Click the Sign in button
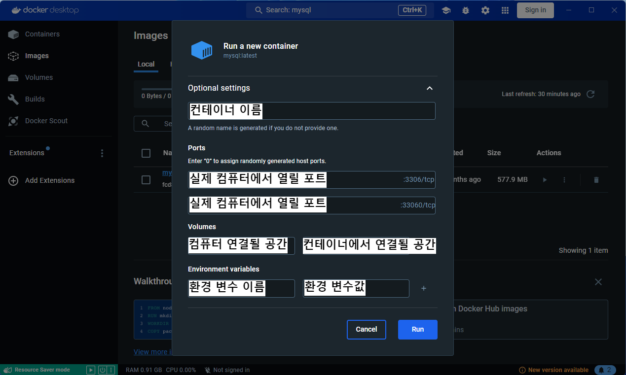Screen dimensions: 626x375 [x=535, y=10]
